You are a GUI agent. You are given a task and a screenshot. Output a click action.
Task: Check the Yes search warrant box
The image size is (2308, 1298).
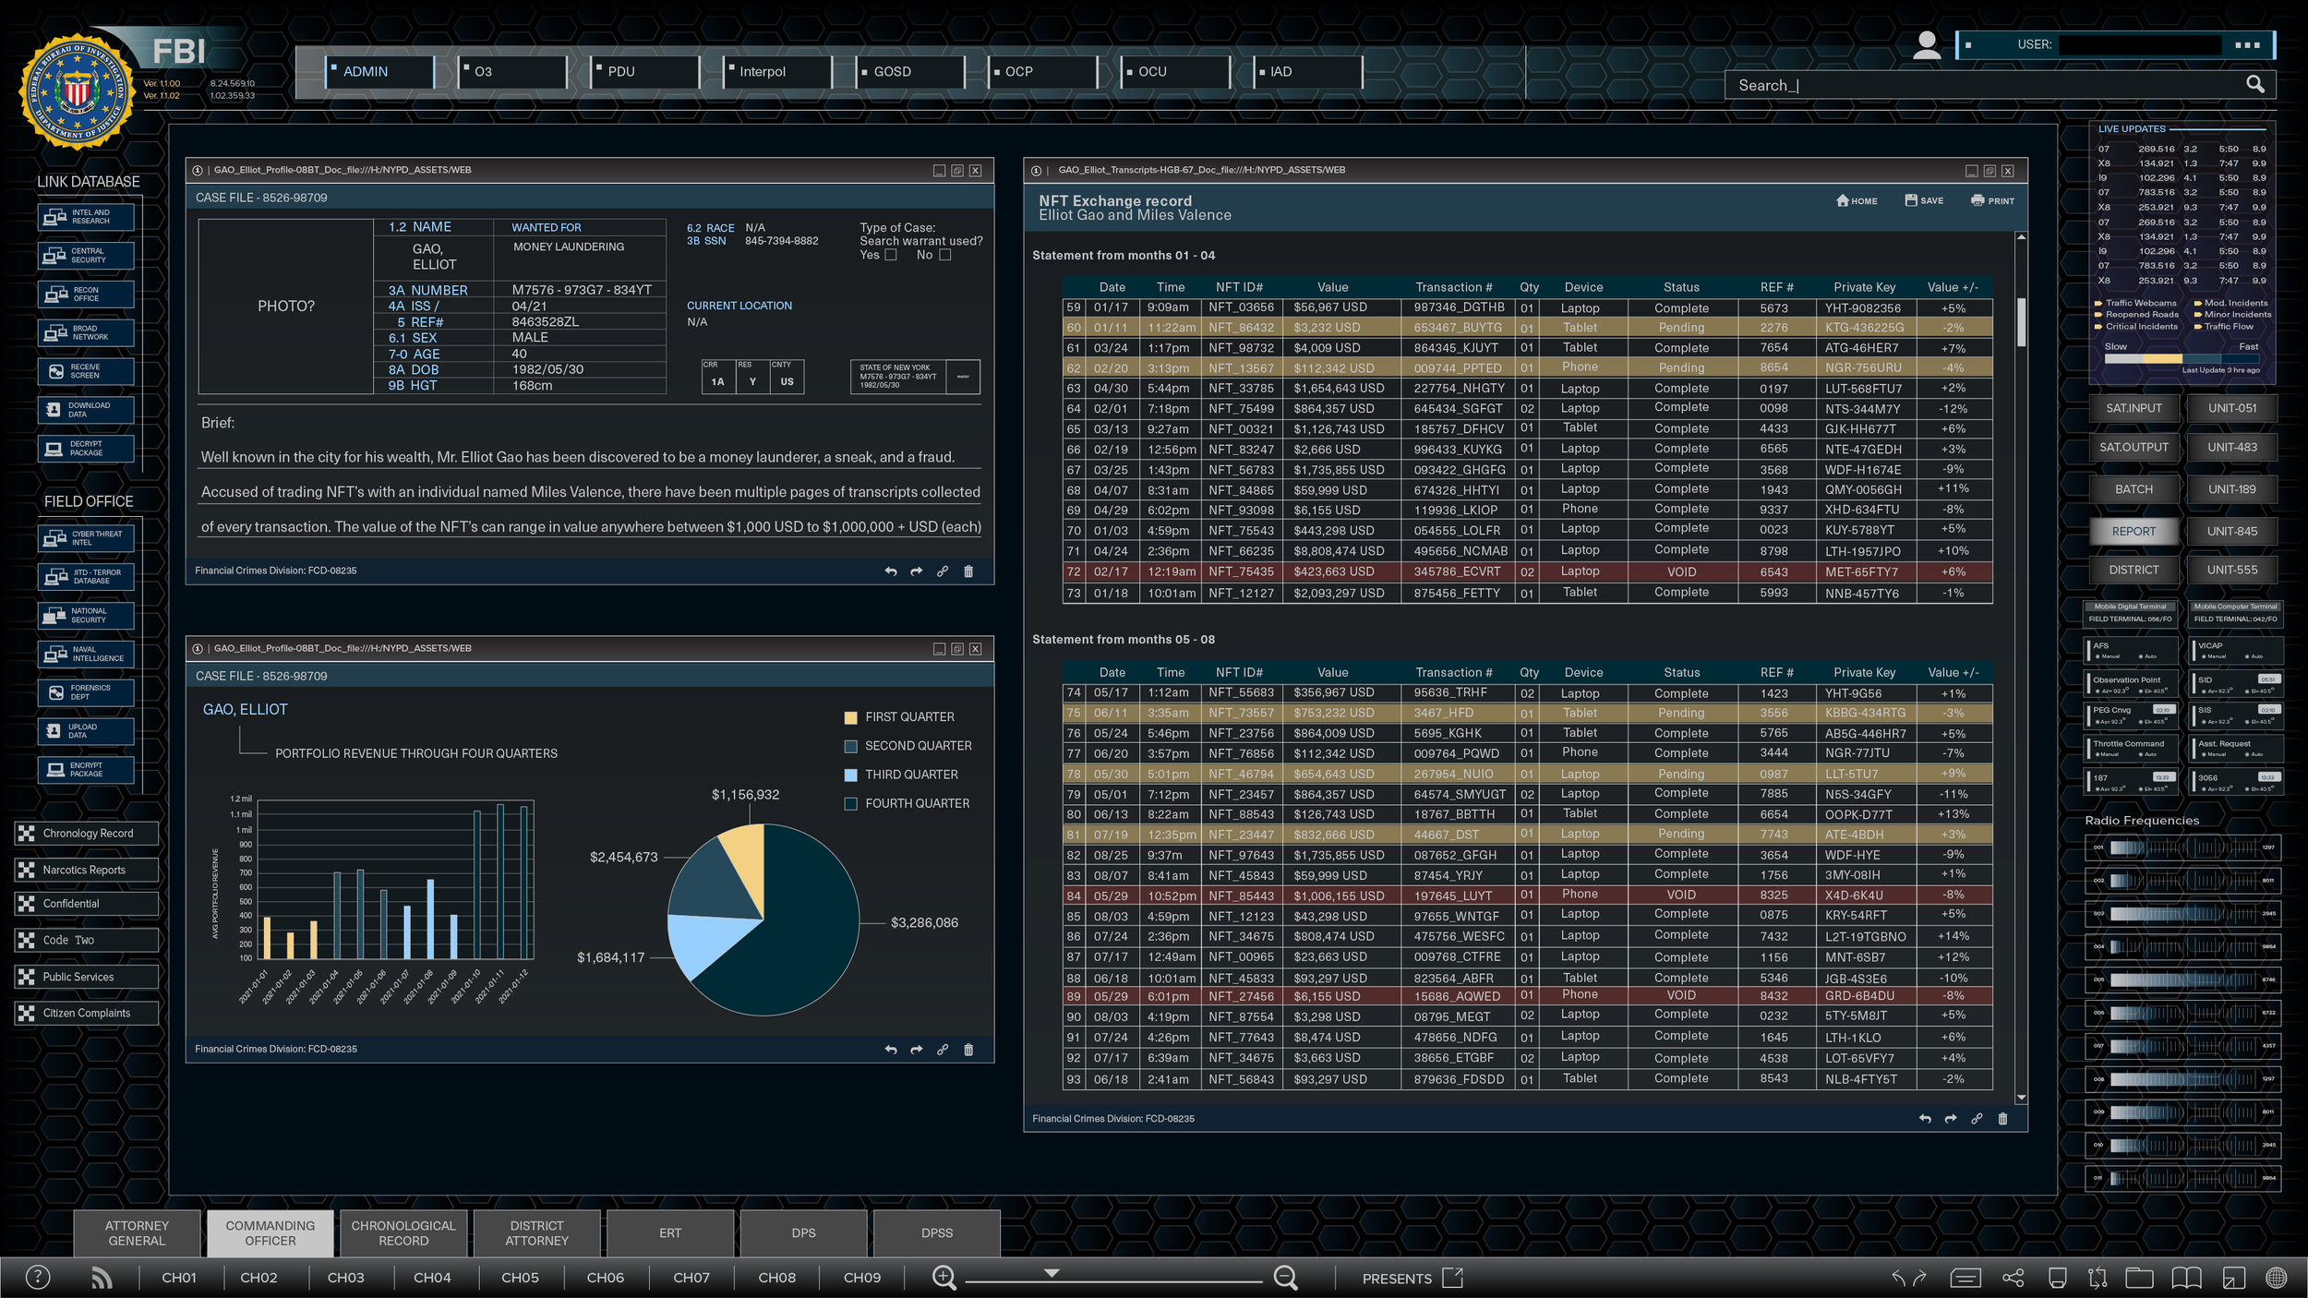tap(891, 255)
